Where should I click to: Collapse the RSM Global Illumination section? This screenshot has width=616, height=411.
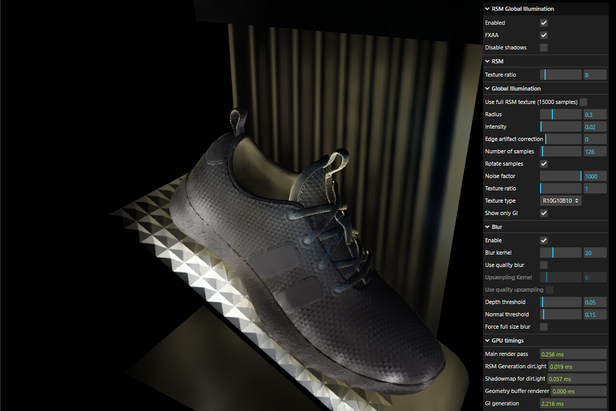(487, 9)
